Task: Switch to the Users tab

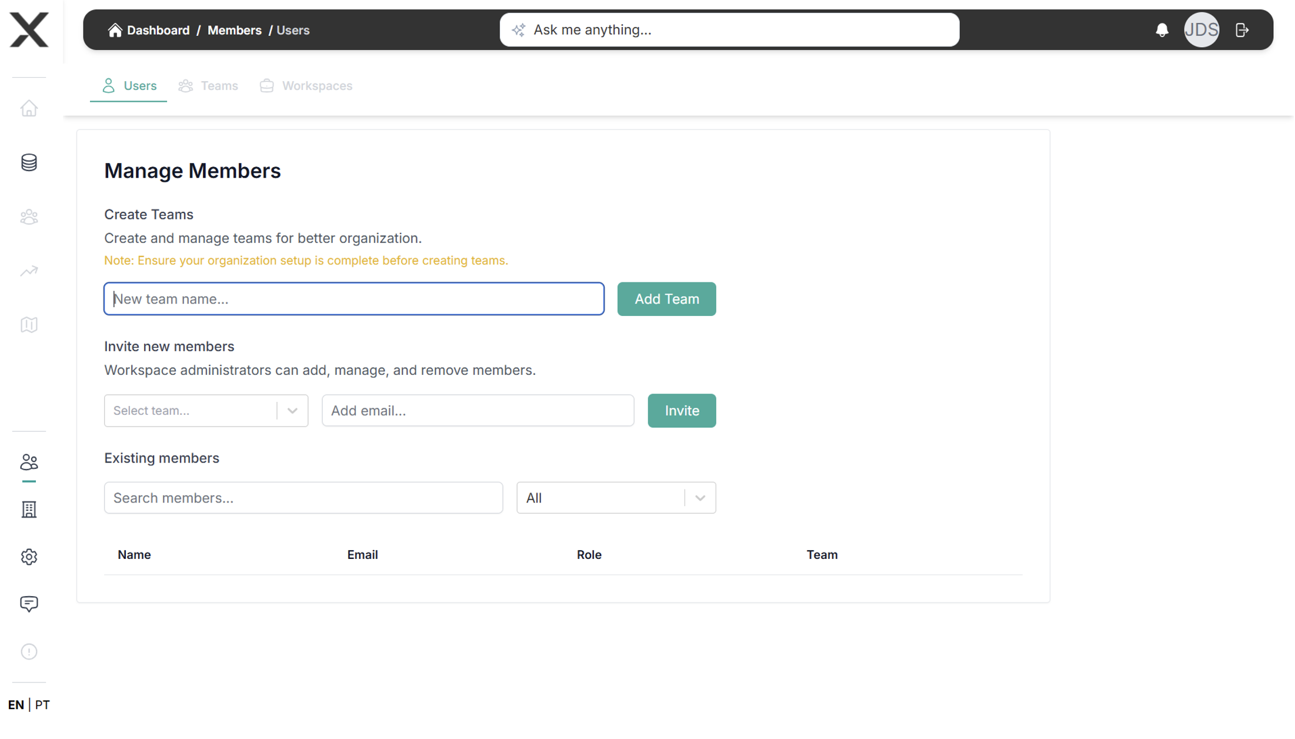Action: click(x=129, y=86)
